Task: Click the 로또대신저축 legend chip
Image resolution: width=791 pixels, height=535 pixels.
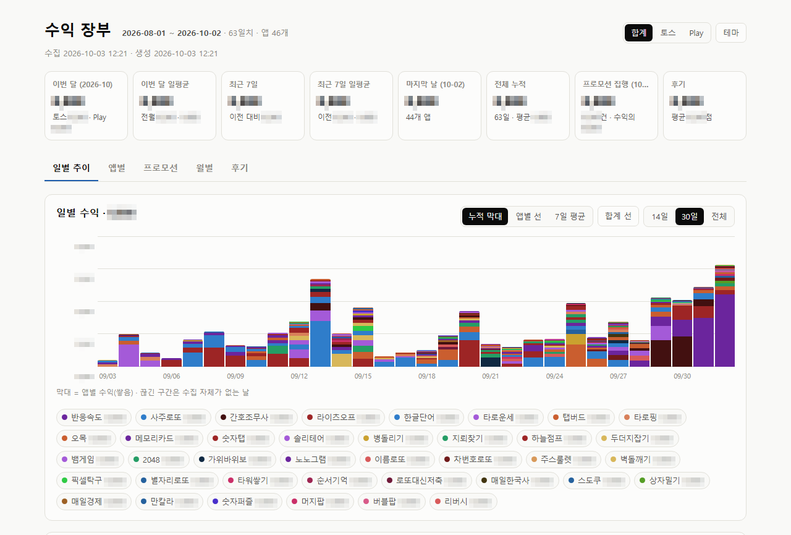Action: 426,481
